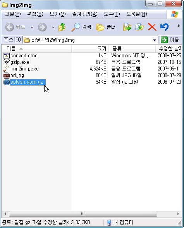Select the img2img.exe file name
The height and width of the screenshot is (228, 184).
point(24,69)
